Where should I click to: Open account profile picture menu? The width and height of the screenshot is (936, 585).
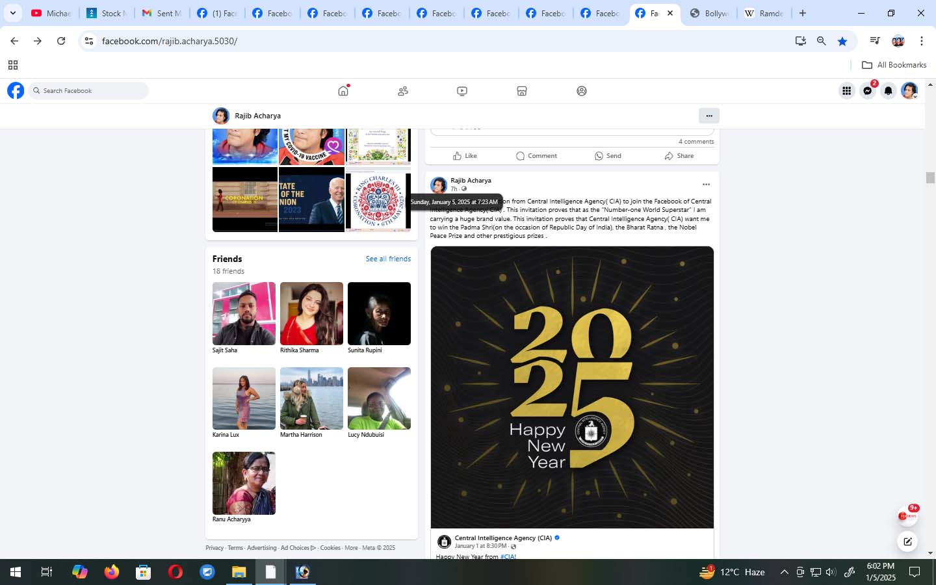909,91
